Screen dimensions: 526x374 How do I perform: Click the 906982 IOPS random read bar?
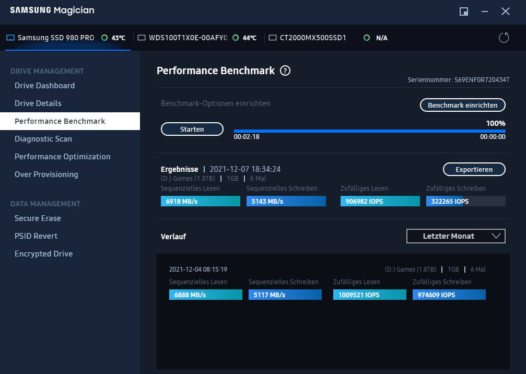pos(380,201)
